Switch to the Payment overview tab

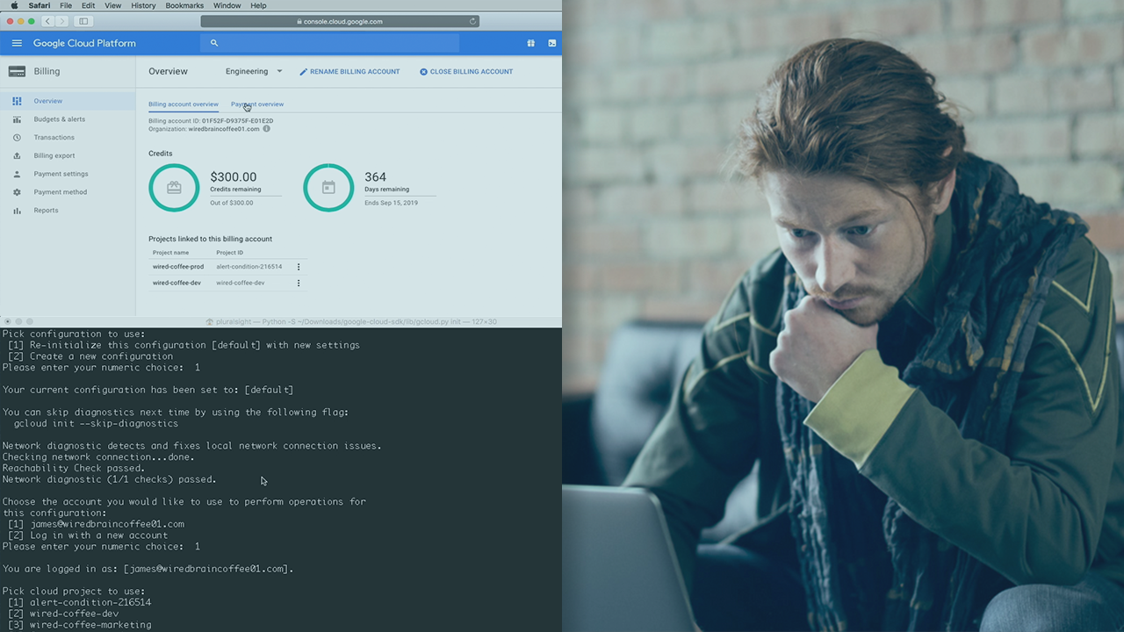[x=257, y=104]
